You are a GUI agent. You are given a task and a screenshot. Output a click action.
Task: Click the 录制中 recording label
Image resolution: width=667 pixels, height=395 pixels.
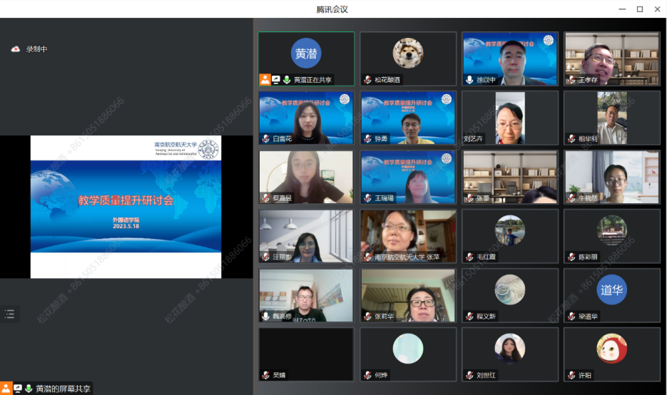click(36, 49)
